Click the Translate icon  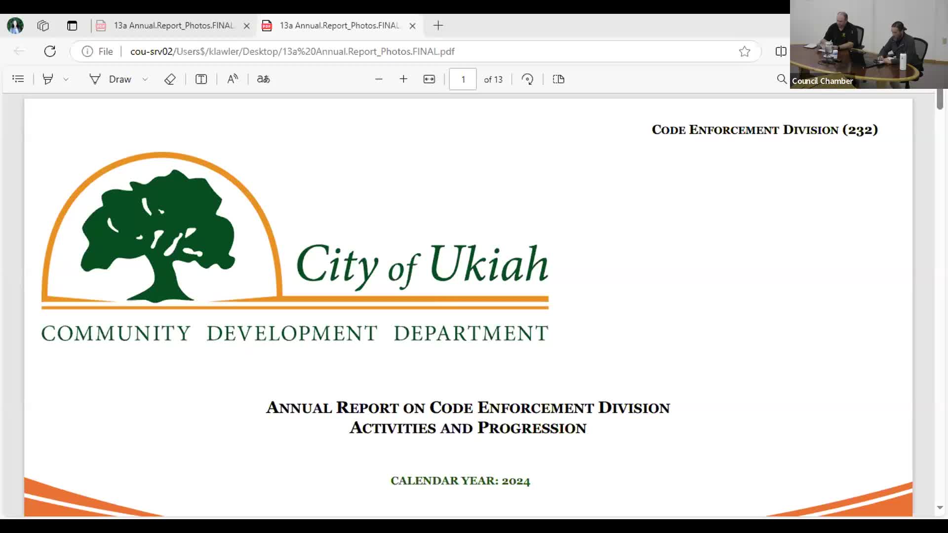coord(263,79)
